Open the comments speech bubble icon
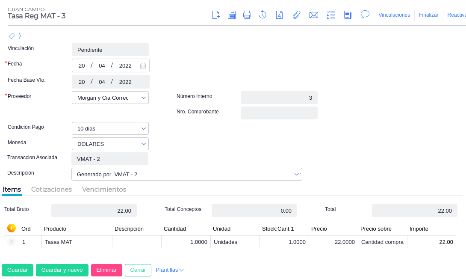This screenshot has width=466, height=279. point(365,15)
